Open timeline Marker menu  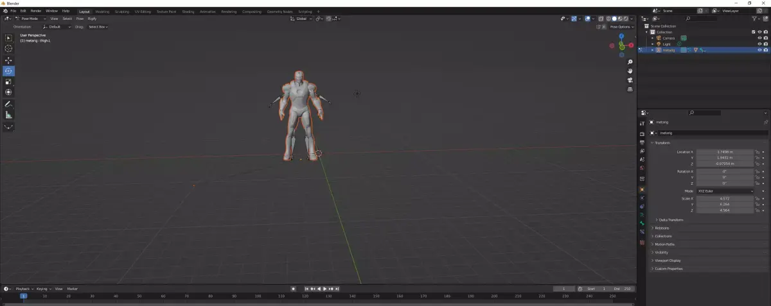point(73,289)
